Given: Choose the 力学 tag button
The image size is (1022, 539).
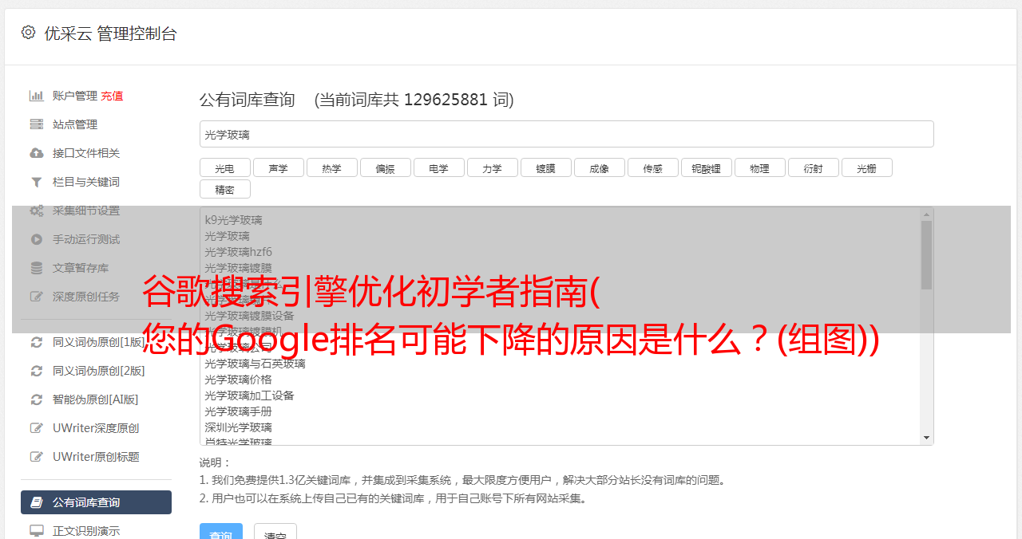Looking at the screenshot, I should [492, 167].
